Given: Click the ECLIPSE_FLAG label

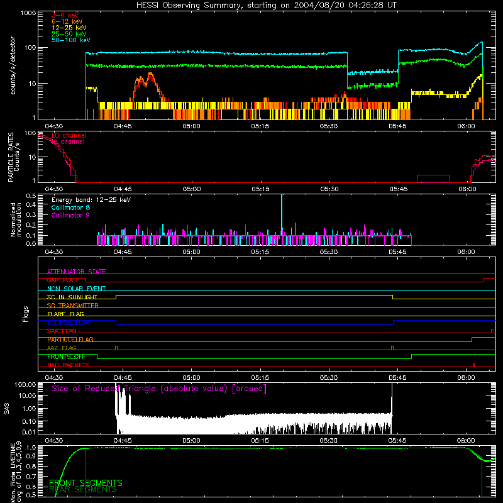Looking at the screenshot, I should 69,323.
